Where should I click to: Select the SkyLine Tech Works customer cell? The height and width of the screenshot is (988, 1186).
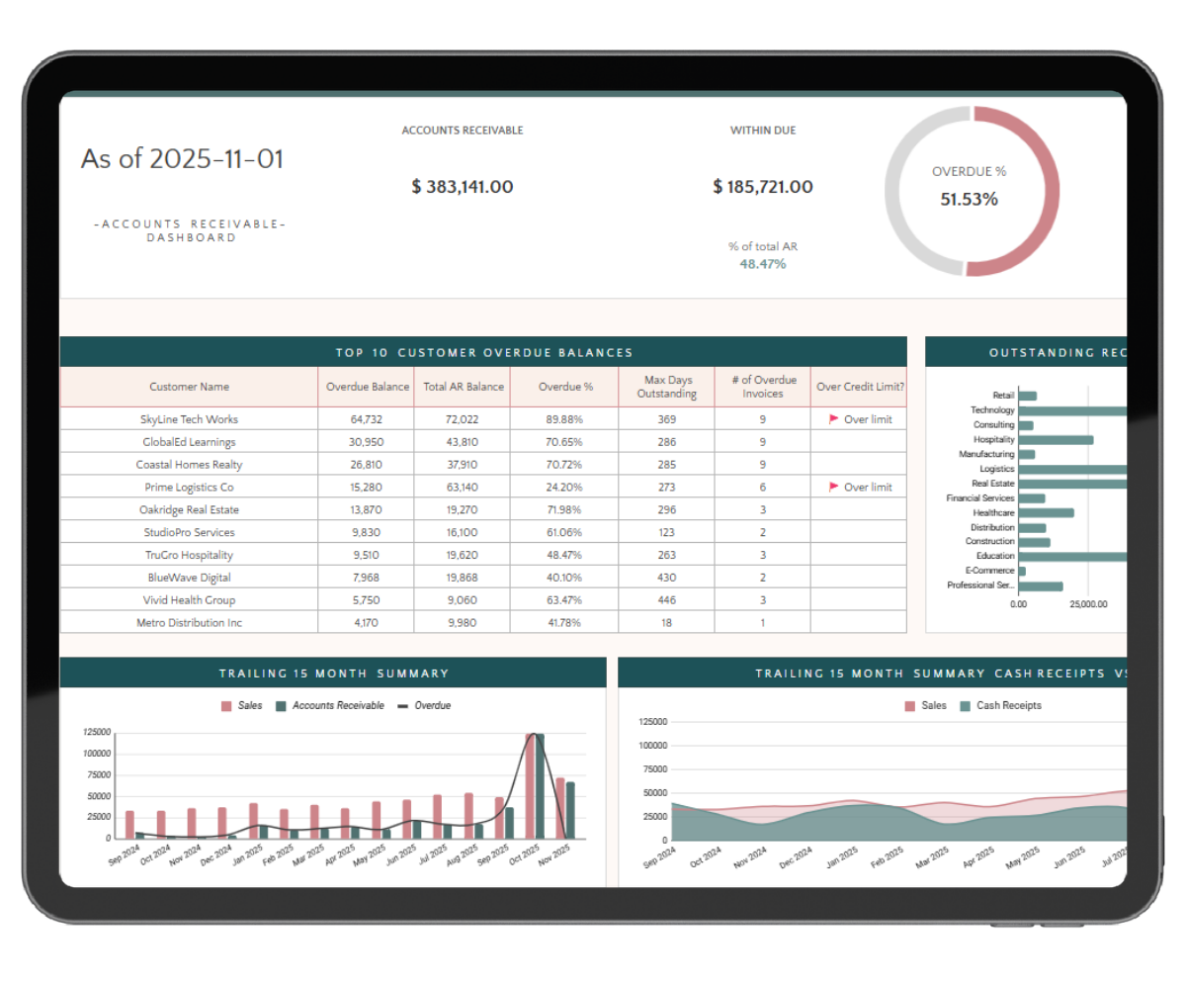[189, 419]
